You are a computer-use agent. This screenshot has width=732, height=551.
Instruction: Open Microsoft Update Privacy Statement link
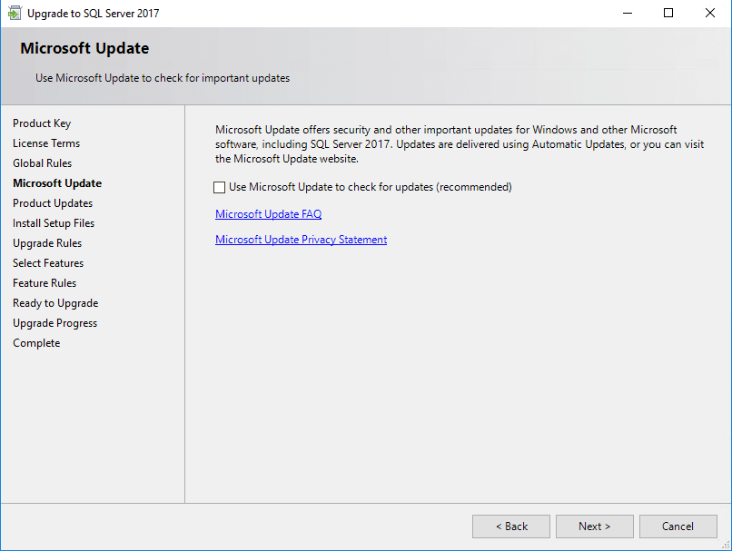coord(301,240)
